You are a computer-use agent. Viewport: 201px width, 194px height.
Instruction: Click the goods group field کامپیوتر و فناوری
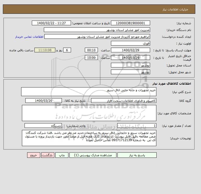123,101
